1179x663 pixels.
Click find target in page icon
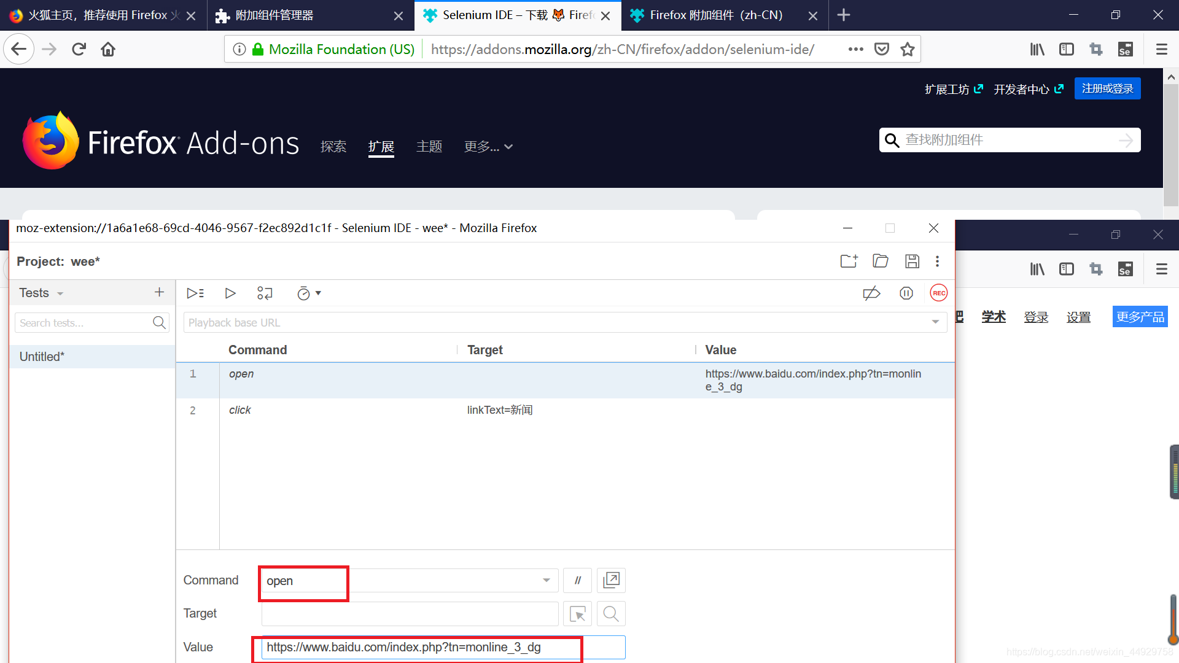611,613
